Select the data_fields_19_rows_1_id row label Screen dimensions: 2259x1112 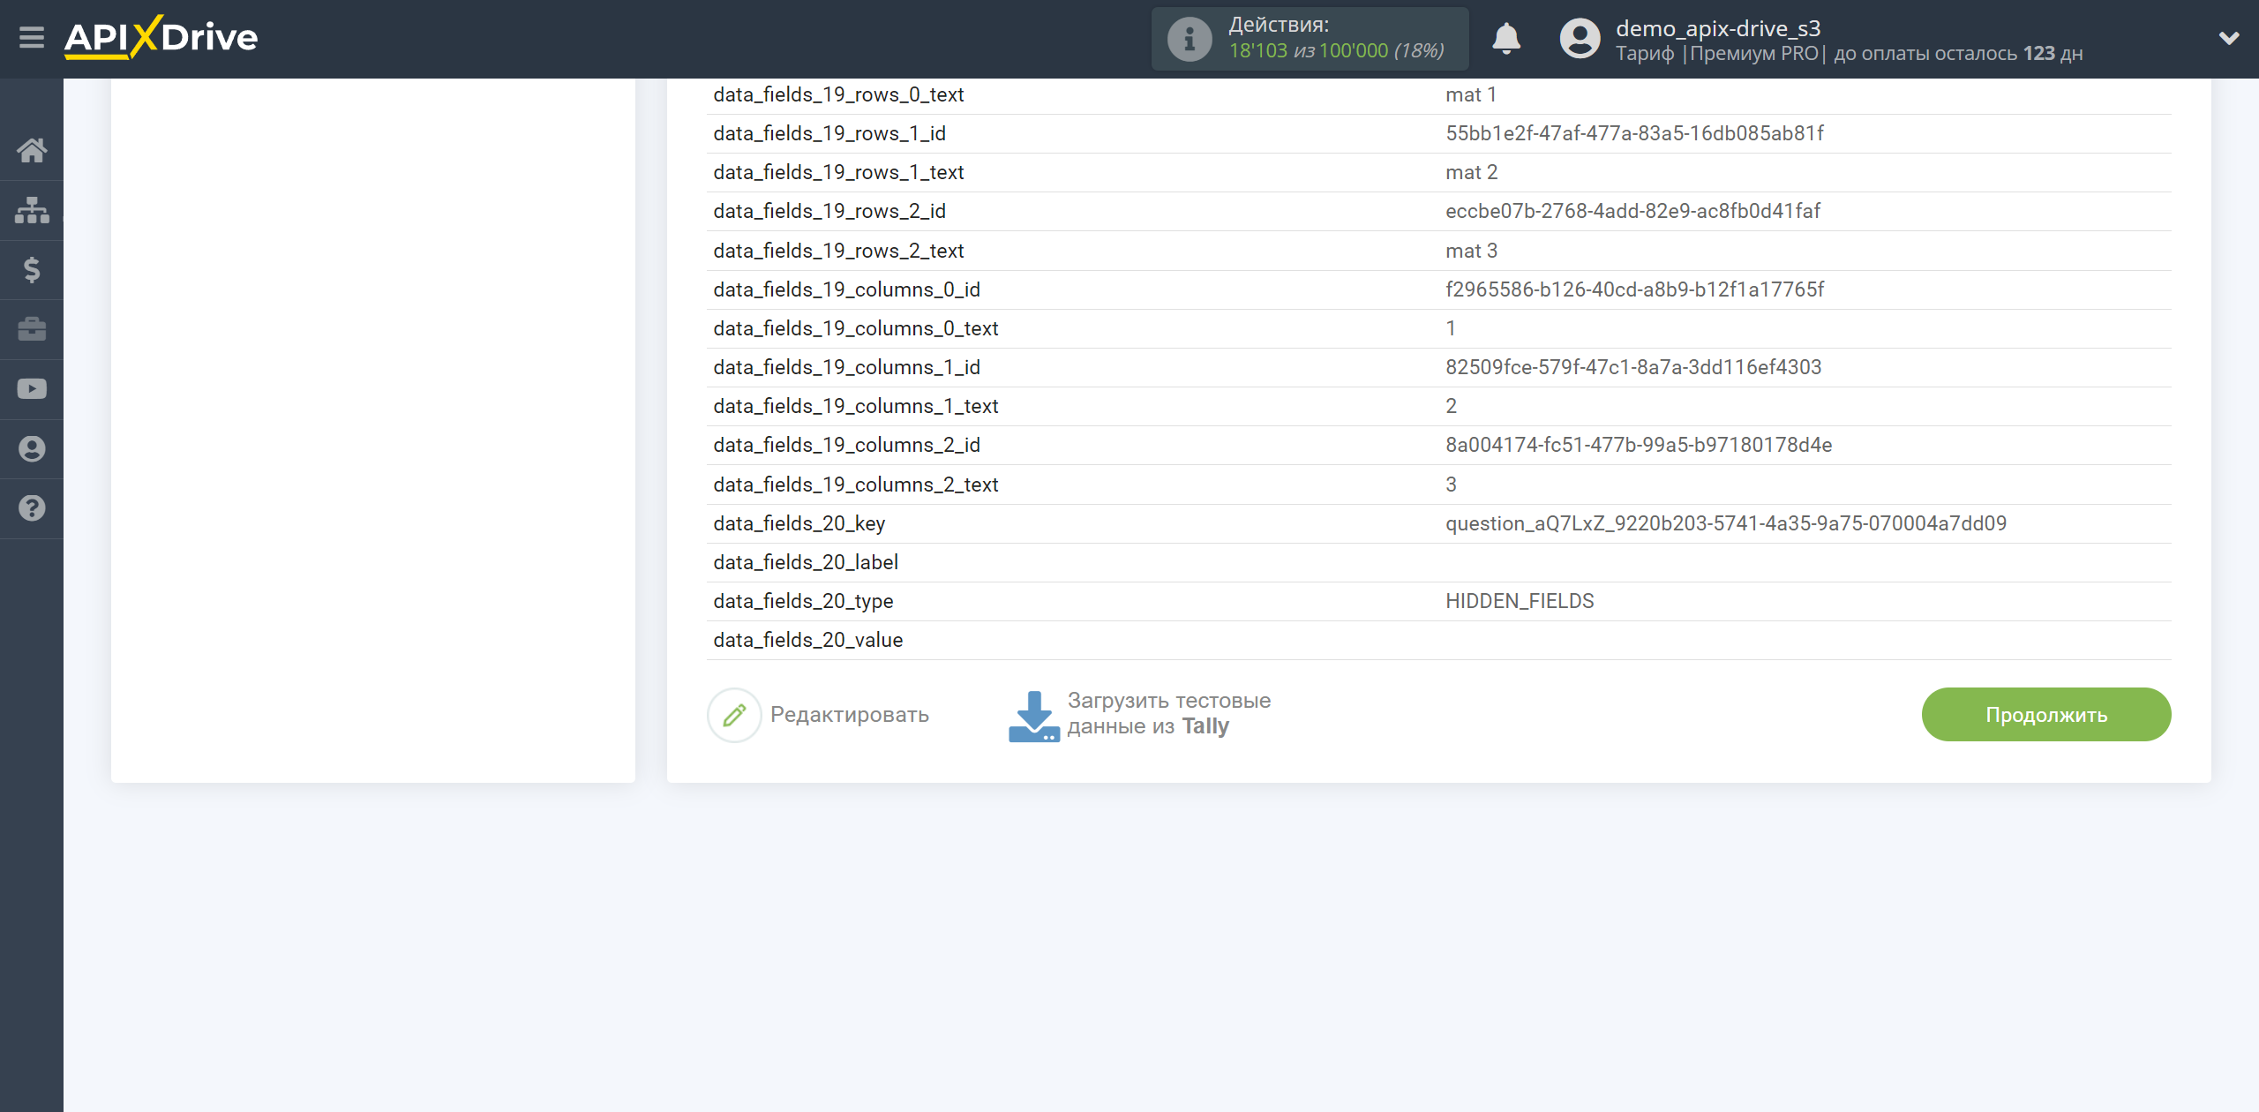[829, 133]
